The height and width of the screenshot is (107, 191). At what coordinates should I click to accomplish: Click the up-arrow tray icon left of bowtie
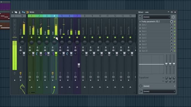(x=19, y=12)
